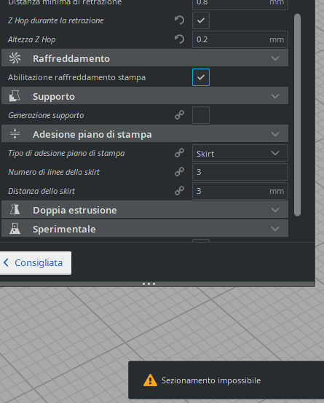324x403 pixels.
Task: Collapse the Adesione piano di stampa section
Action: (275, 134)
